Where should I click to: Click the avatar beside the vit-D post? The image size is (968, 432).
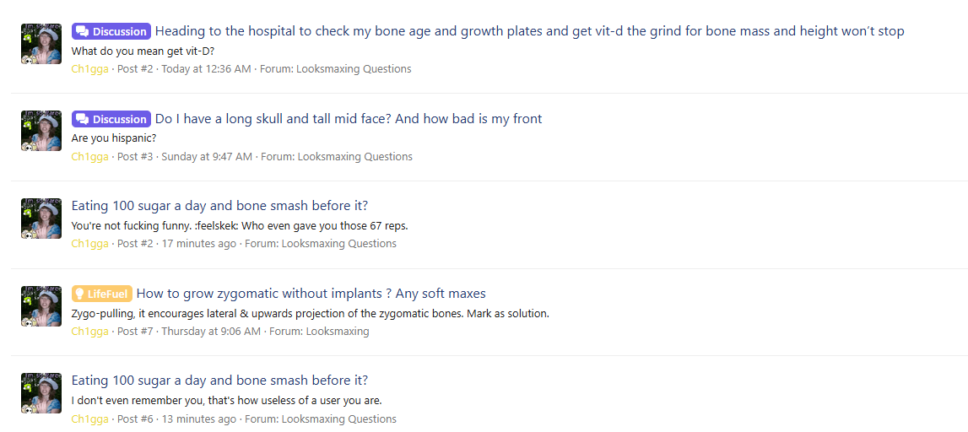pos(41,44)
